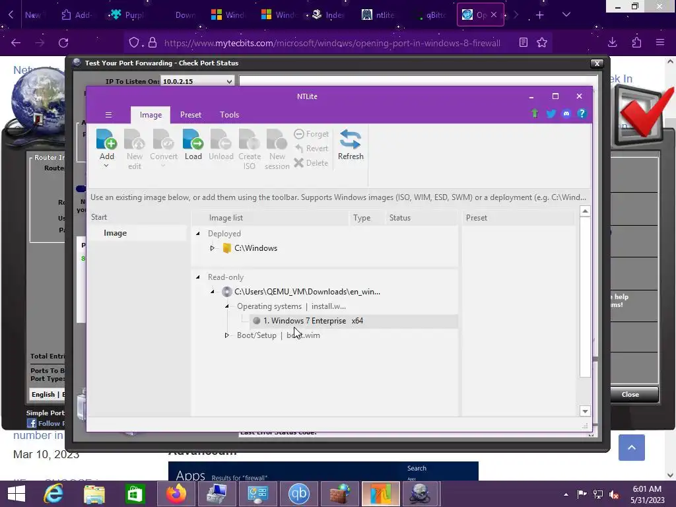Click the taskbar clock

point(647,494)
